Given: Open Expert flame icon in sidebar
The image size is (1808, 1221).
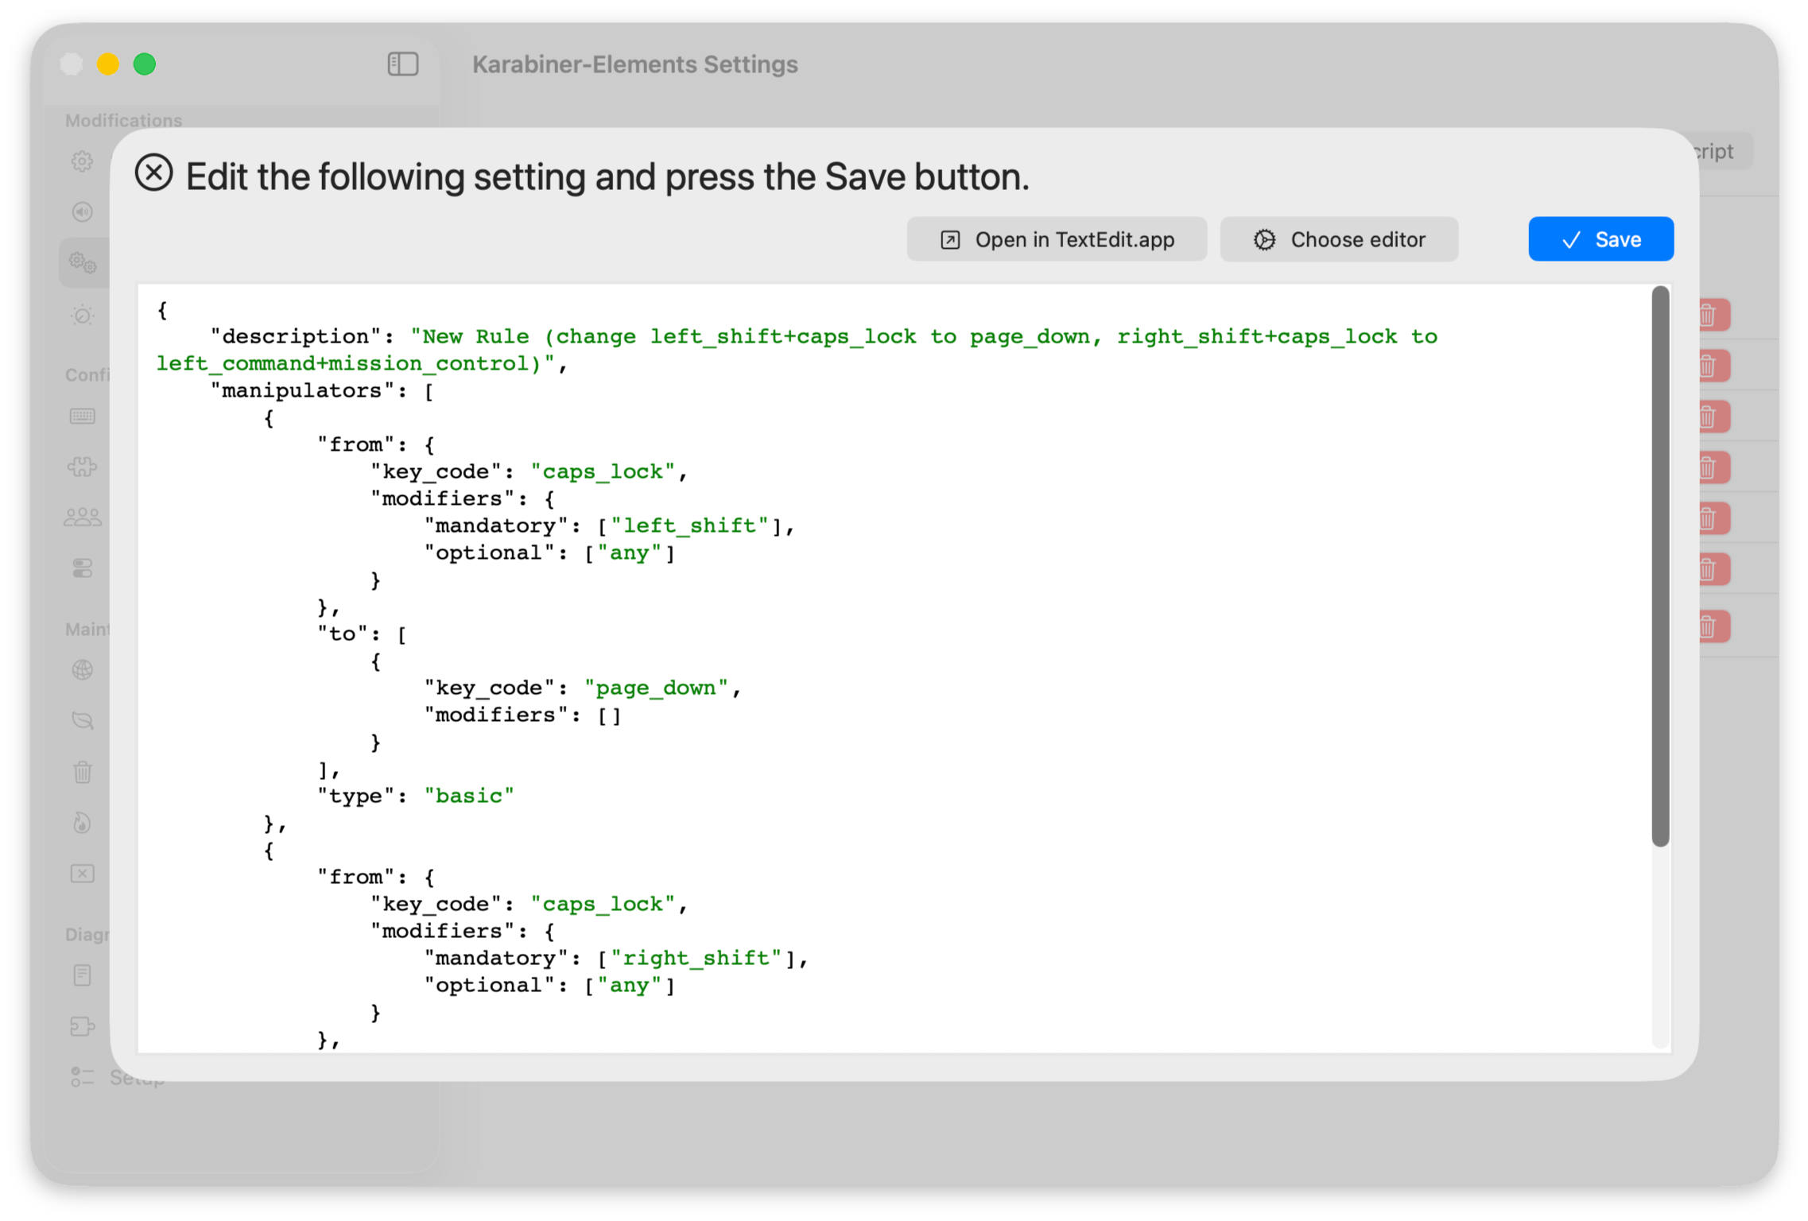Looking at the screenshot, I should [x=82, y=823].
